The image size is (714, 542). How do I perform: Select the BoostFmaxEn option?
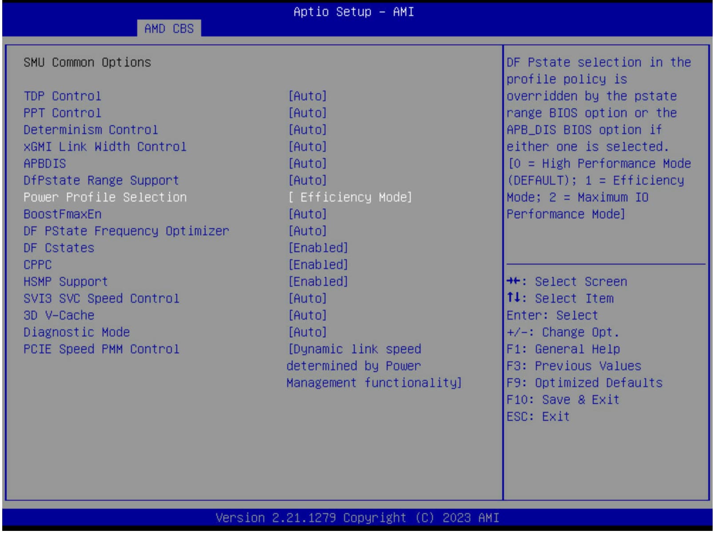click(x=63, y=214)
